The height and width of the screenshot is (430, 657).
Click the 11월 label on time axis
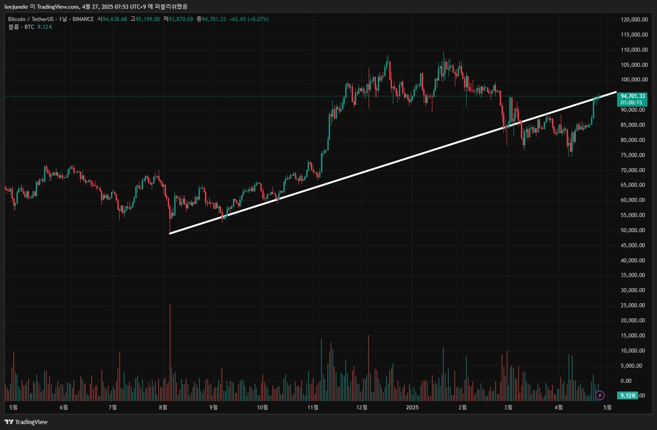pyautogui.click(x=313, y=408)
